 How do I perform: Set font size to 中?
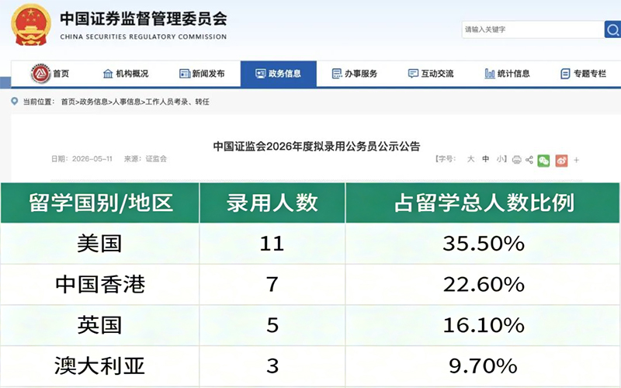coord(486,159)
